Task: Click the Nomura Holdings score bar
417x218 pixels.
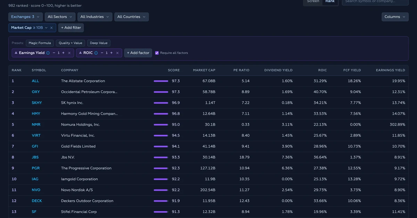Action: pyautogui.click(x=161, y=125)
